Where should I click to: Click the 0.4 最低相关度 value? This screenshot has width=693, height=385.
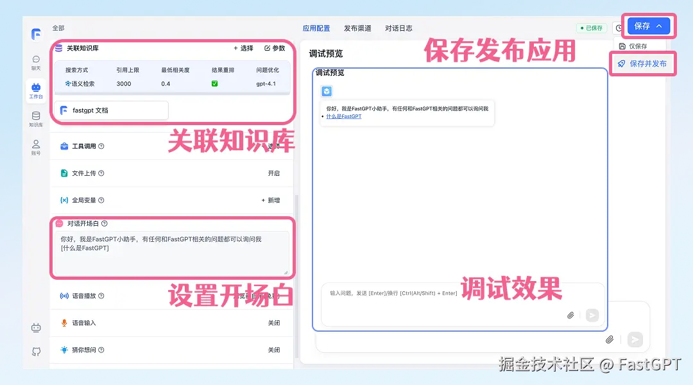166,83
